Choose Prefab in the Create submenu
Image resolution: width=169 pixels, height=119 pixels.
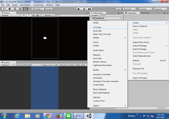107,46
